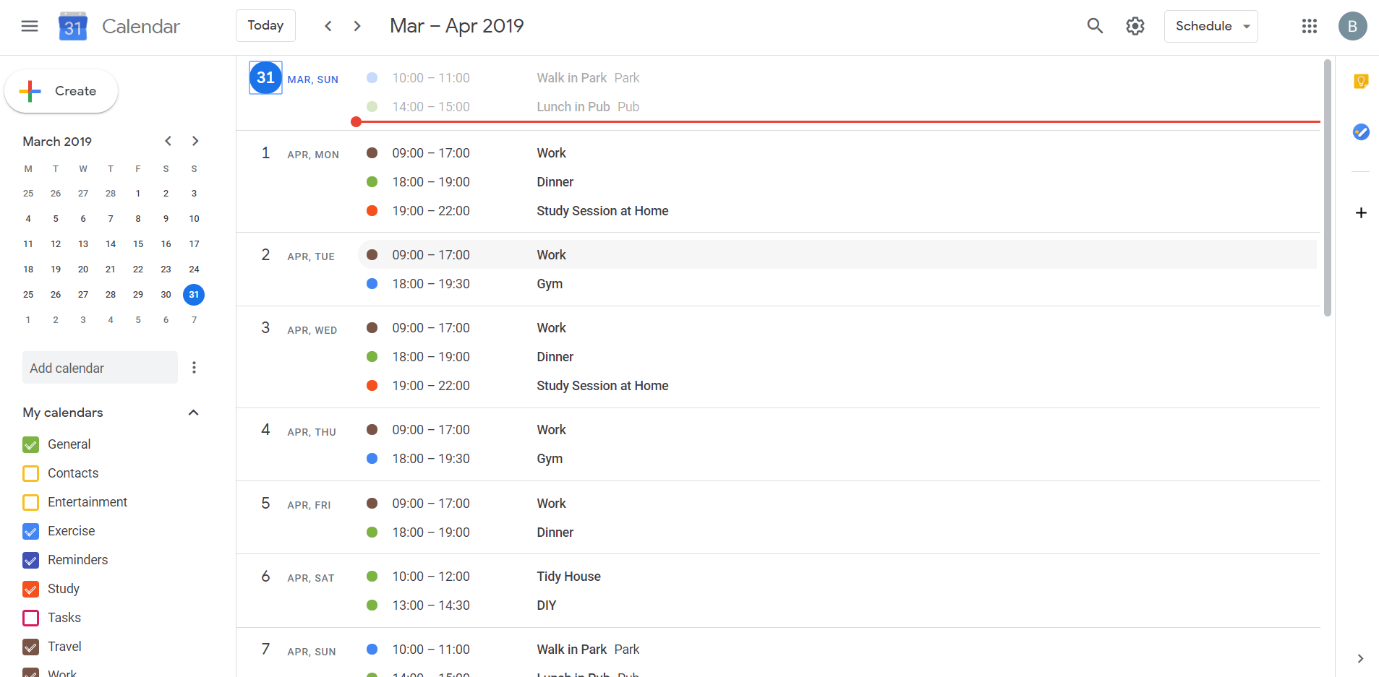Go to next period in header

click(357, 26)
